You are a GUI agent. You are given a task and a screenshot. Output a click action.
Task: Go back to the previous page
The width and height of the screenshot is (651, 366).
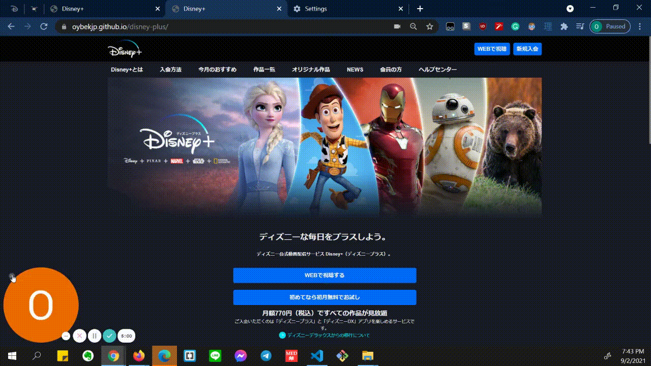pos(11,26)
